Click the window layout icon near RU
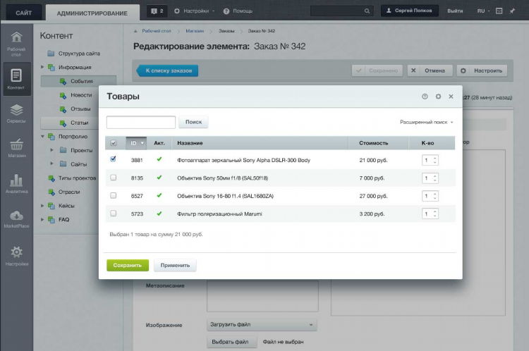Screen dimensions: 529x351 [x=499, y=11]
